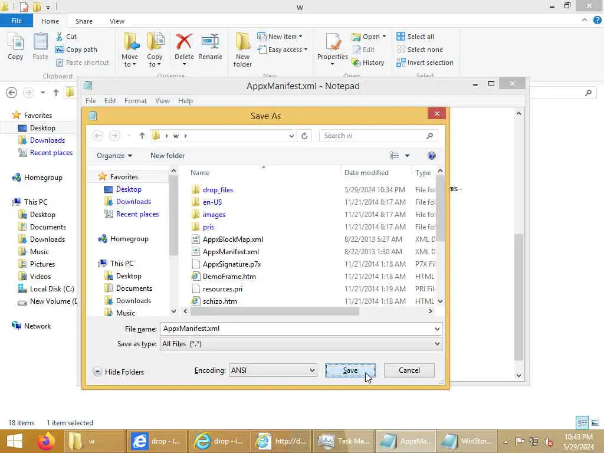Click the Explorer Help question mark icon

(597, 21)
